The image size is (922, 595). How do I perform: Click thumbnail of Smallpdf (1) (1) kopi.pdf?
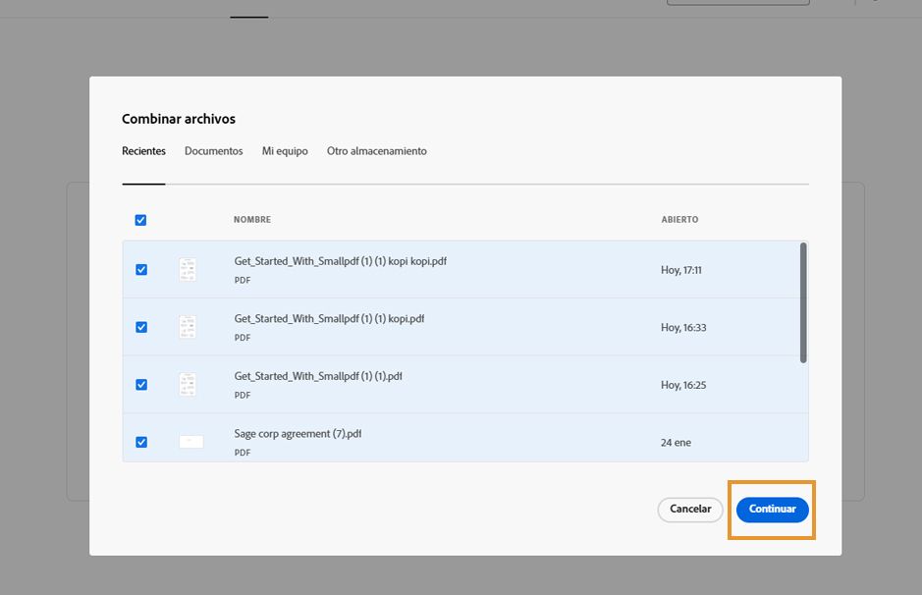click(x=188, y=327)
